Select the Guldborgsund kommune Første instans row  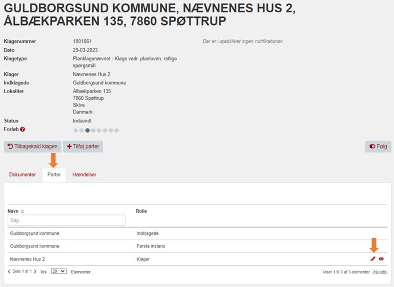(x=197, y=246)
